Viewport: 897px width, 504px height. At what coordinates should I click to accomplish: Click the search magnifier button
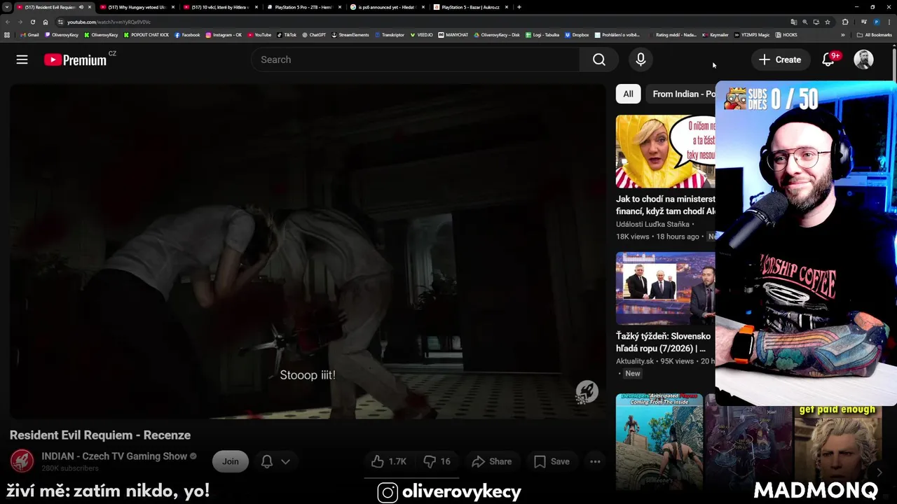599,59
